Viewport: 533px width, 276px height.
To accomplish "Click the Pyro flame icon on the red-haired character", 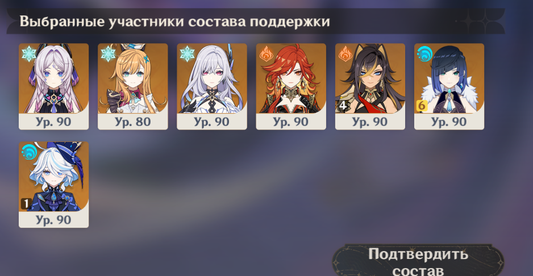I will point(266,54).
